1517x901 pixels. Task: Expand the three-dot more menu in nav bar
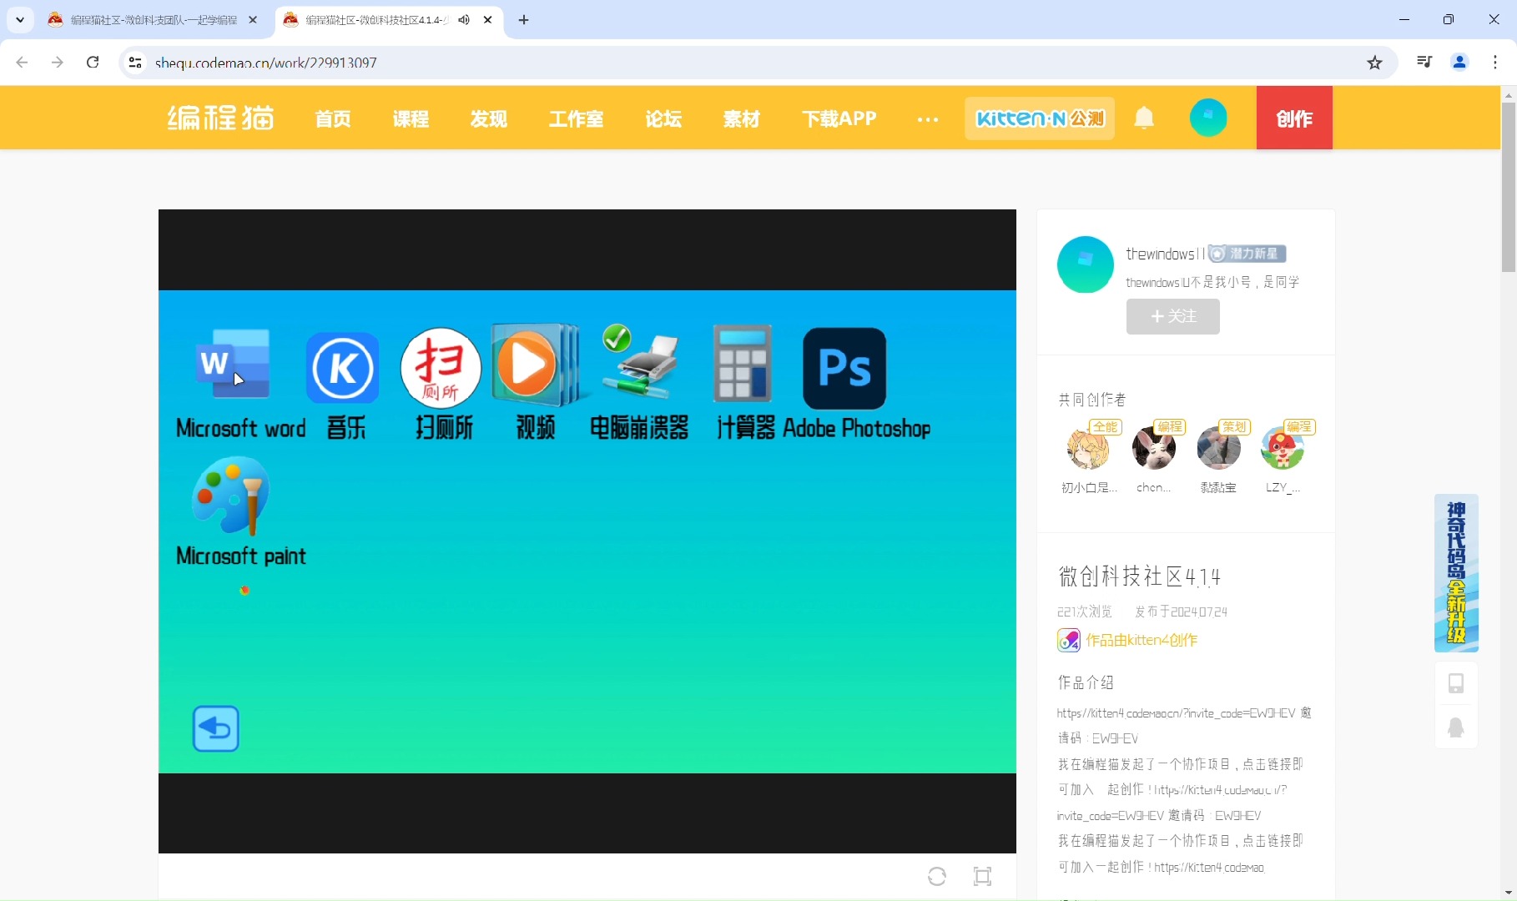coord(928,119)
